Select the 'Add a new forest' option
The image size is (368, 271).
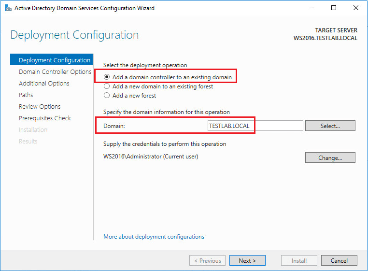(107, 96)
